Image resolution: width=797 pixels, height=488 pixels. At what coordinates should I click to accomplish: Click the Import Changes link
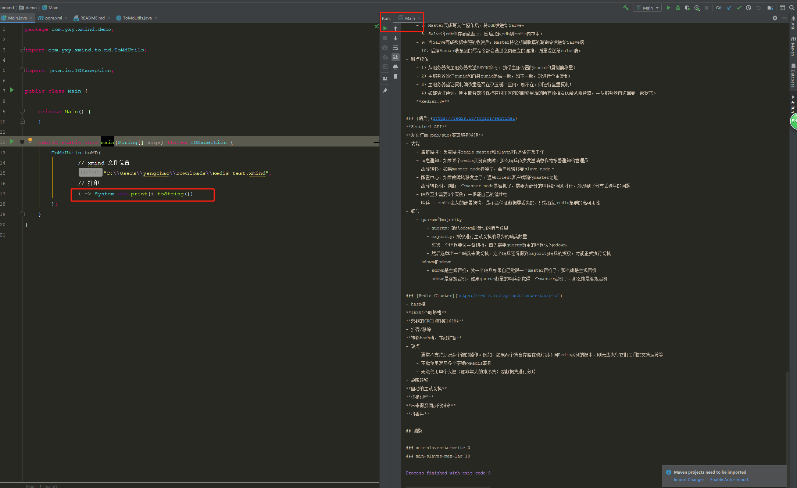pyautogui.click(x=689, y=480)
